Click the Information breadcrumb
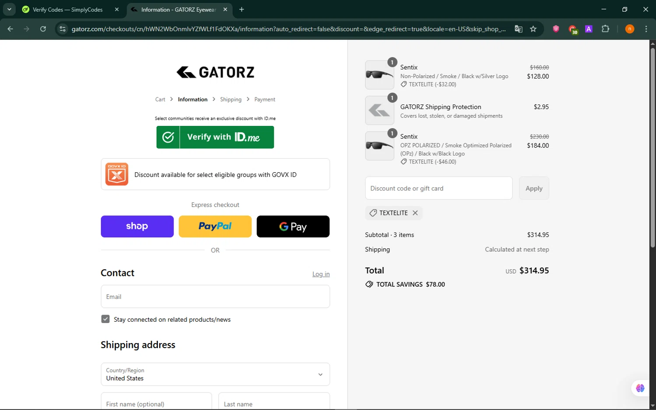This screenshot has height=410, width=656. click(192, 100)
